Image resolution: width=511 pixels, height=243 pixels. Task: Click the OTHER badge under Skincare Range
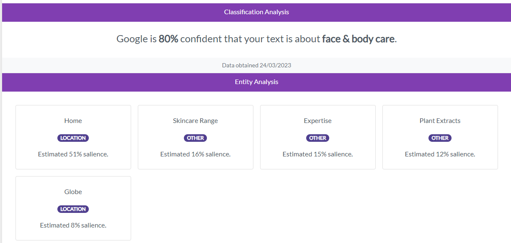click(196, 138)
